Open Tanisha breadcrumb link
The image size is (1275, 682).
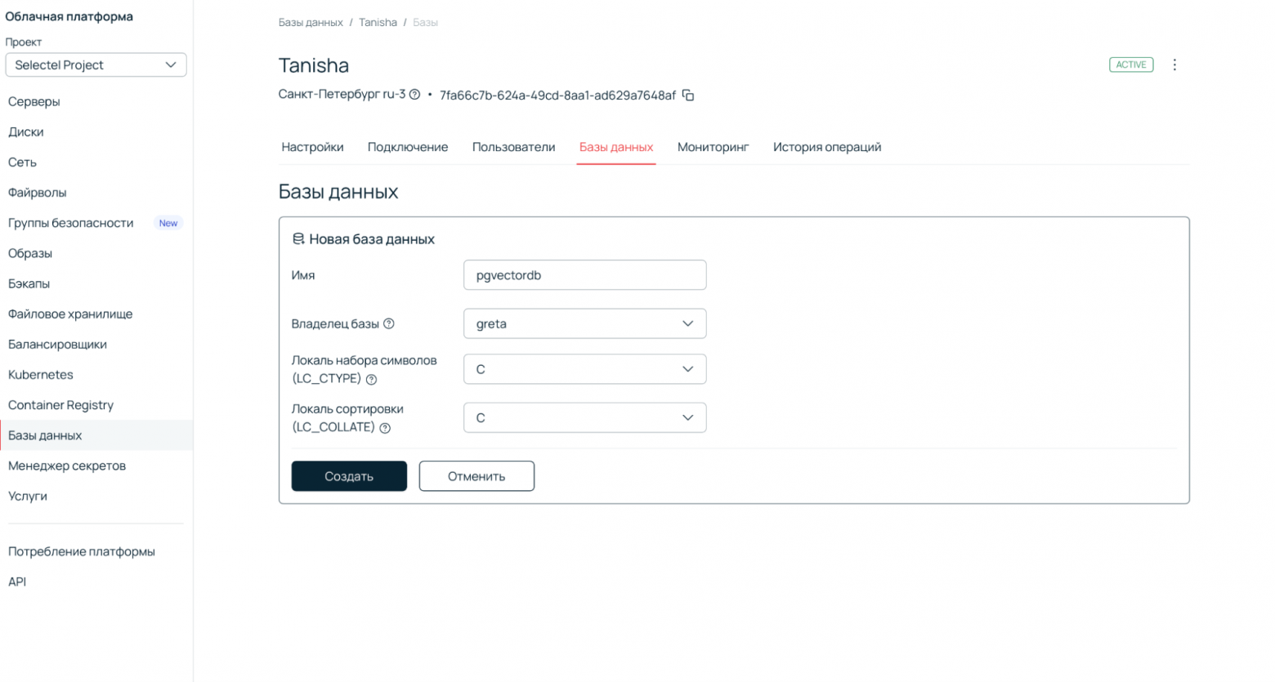(x=378, y=22)
